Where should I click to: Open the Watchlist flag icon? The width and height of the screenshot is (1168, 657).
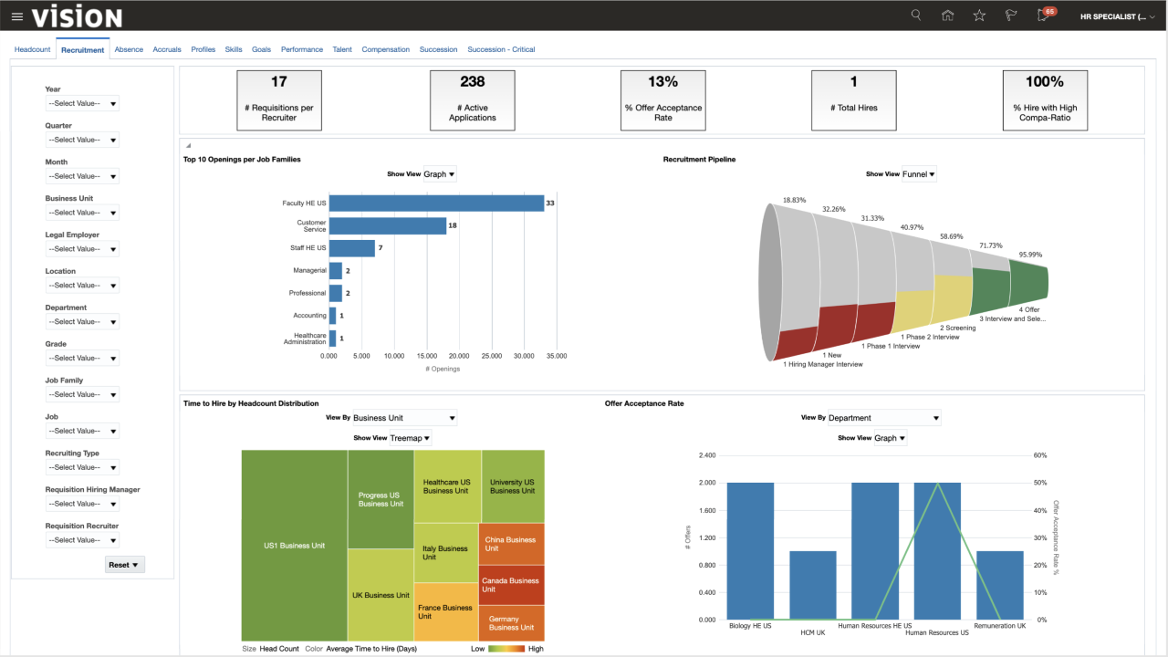click(1011, 16)
